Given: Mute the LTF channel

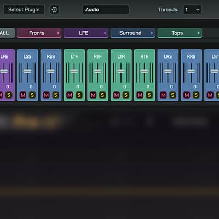Looking at the screenshot, I should coord(70,95).
